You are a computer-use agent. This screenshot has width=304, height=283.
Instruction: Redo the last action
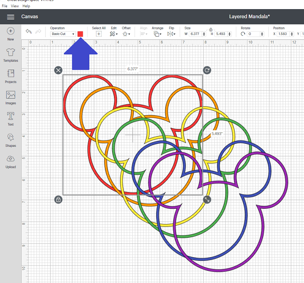click(38, 31)
